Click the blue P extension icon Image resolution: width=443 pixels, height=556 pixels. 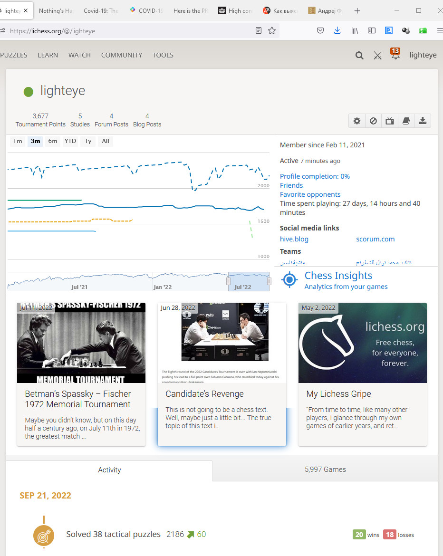tap(389, 30)
